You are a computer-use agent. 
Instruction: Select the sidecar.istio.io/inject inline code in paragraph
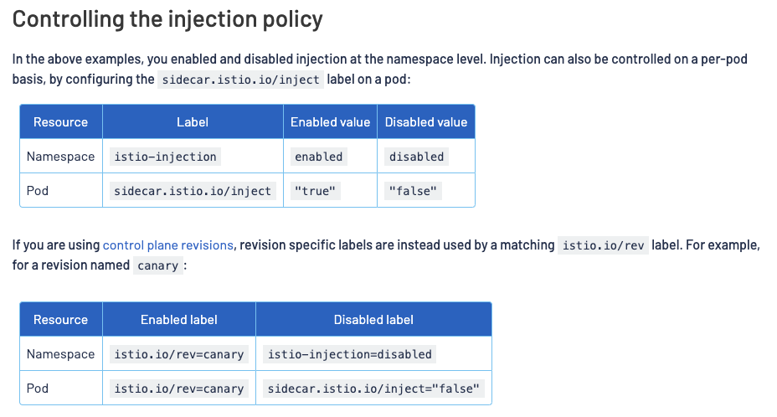[x=241, y=80]
